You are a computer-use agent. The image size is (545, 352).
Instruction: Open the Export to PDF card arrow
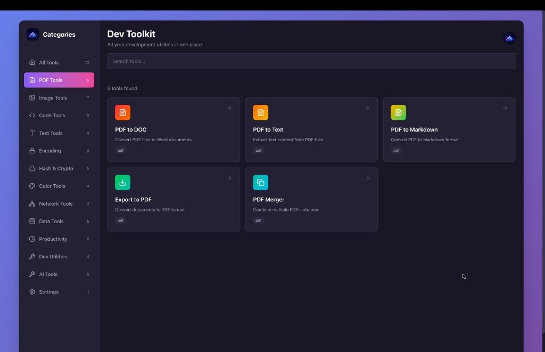(x=229, y=178)
